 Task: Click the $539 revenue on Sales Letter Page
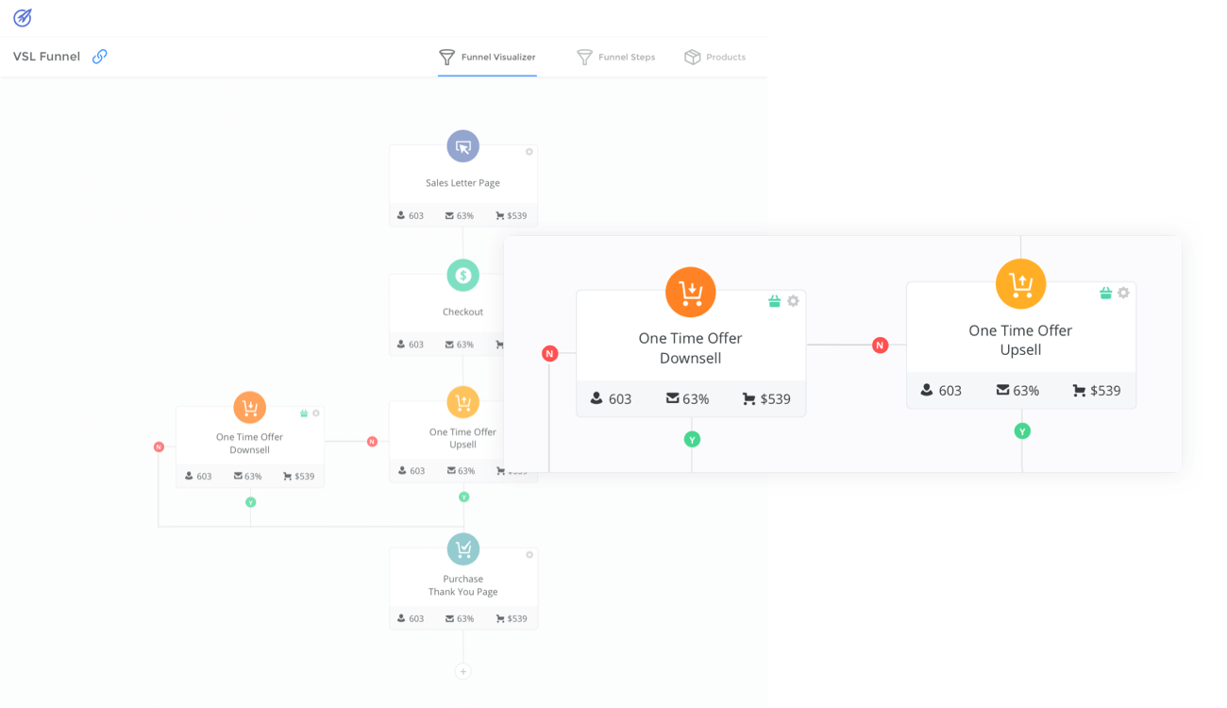[x=512, y=216]
